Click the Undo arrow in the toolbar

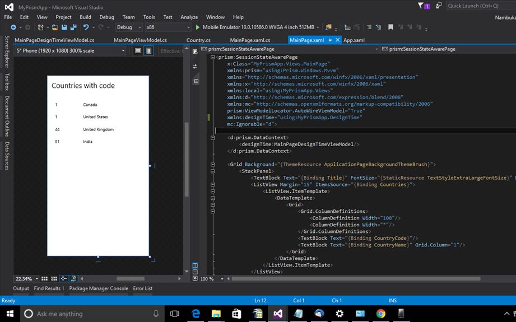(86, 27)
